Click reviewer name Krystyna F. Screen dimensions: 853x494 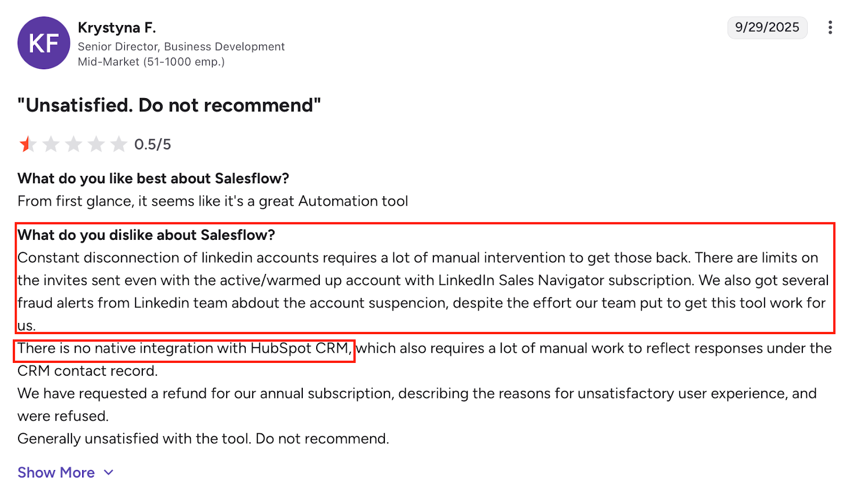[117, 27]
